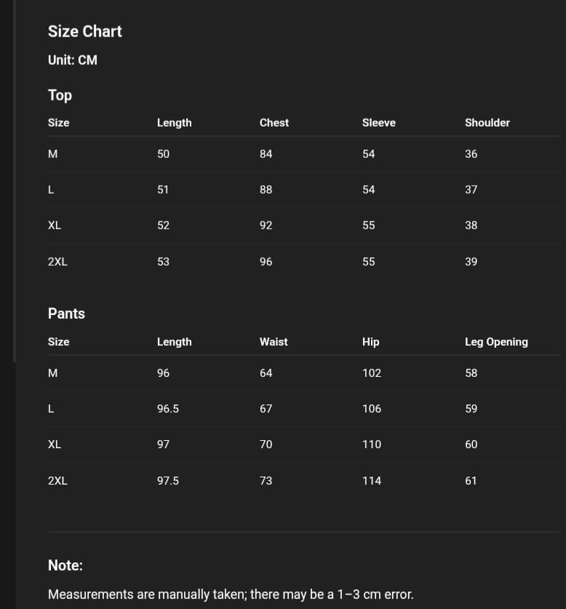Screen dimensions: 566x609
Task: Click the Pants hip value 110
Action: 372,445
